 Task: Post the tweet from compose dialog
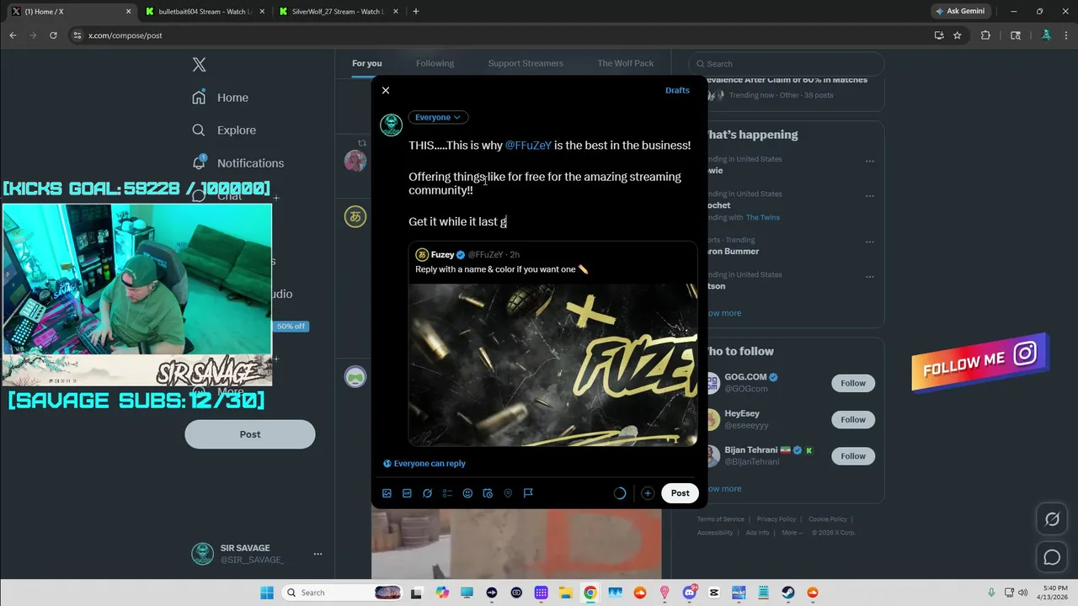[680, 493]
